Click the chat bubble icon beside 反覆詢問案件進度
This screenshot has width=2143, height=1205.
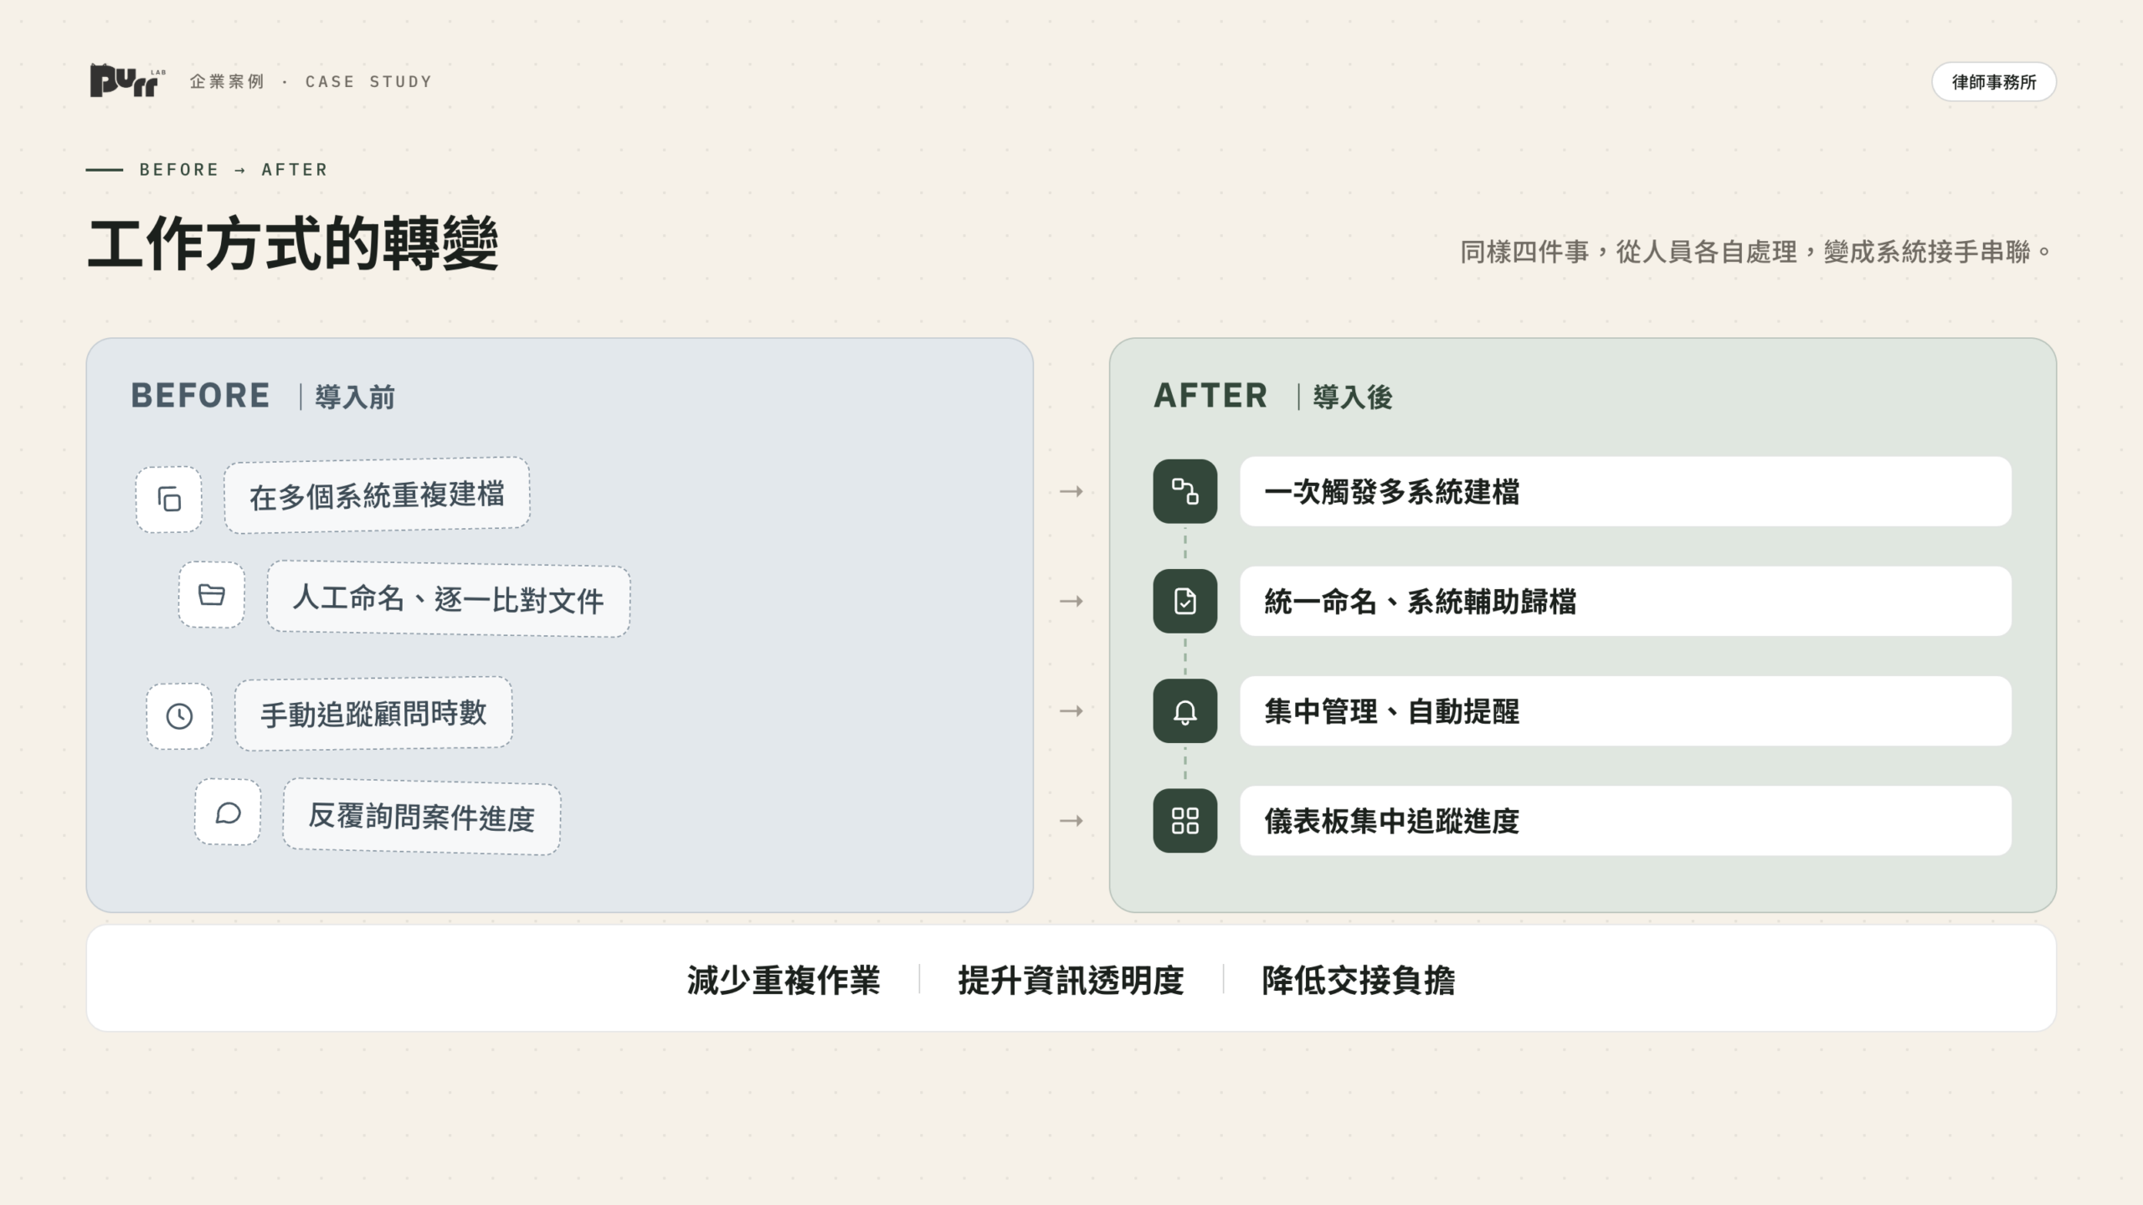click(x=228, y=813)
